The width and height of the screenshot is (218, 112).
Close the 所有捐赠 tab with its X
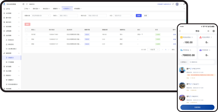81,9
